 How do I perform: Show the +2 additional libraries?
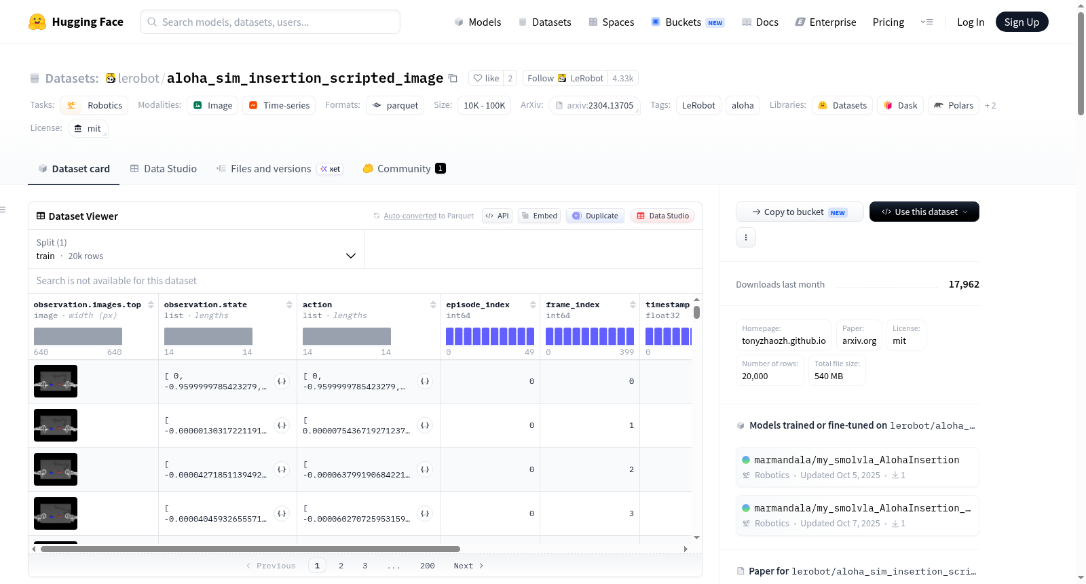click(990, 105)
